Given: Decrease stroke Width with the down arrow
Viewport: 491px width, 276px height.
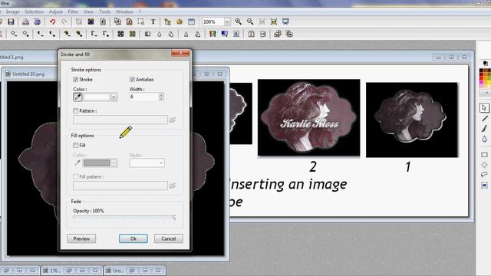Looking at the screenshot, I should click(161, 99).
